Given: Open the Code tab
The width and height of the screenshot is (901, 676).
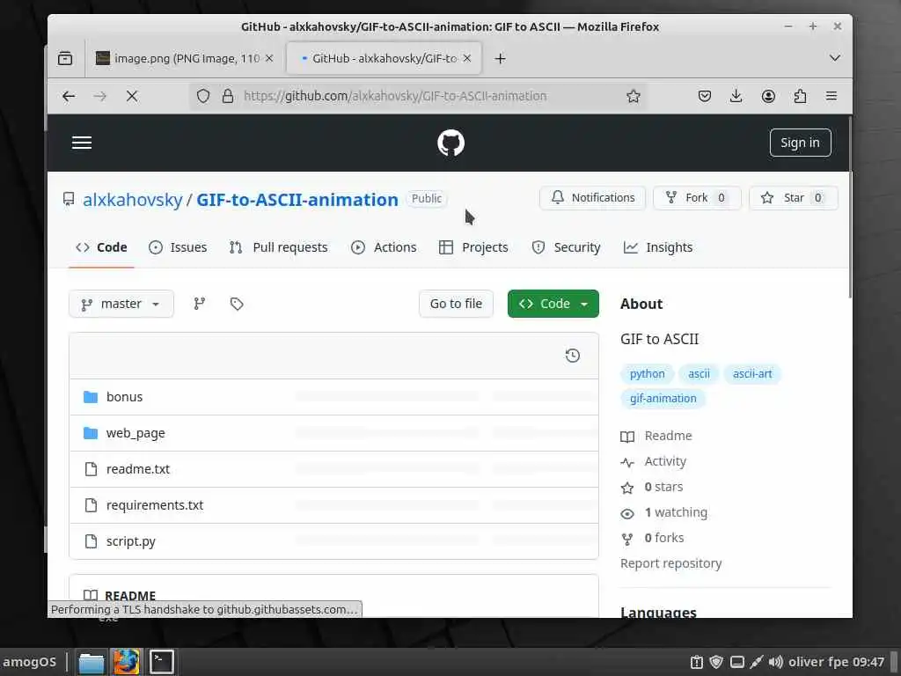Looking at the screenshot, I should point(101,247).
